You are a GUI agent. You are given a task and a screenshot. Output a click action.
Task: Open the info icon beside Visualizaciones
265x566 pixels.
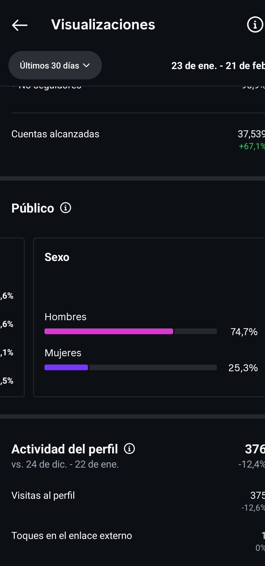255,25
